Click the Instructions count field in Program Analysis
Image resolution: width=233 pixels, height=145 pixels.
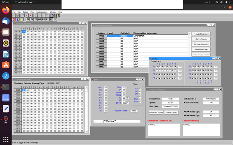tap(170, 99)
